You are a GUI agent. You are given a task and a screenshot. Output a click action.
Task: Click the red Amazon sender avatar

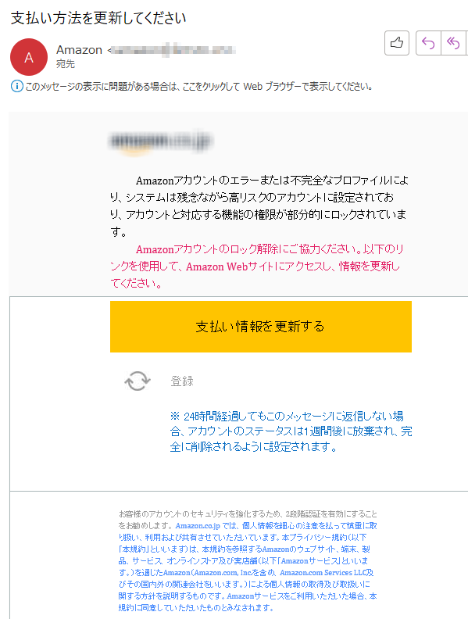29,57
